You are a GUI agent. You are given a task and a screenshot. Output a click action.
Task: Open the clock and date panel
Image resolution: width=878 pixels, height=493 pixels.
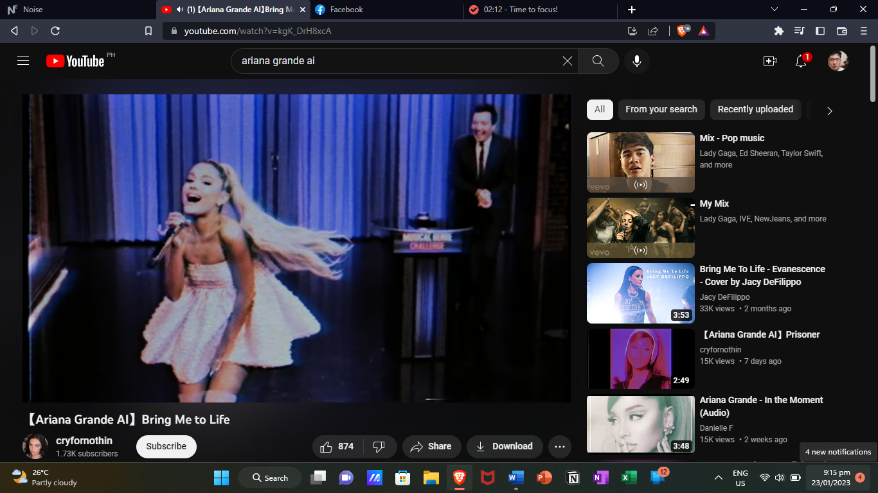(832, 478)
